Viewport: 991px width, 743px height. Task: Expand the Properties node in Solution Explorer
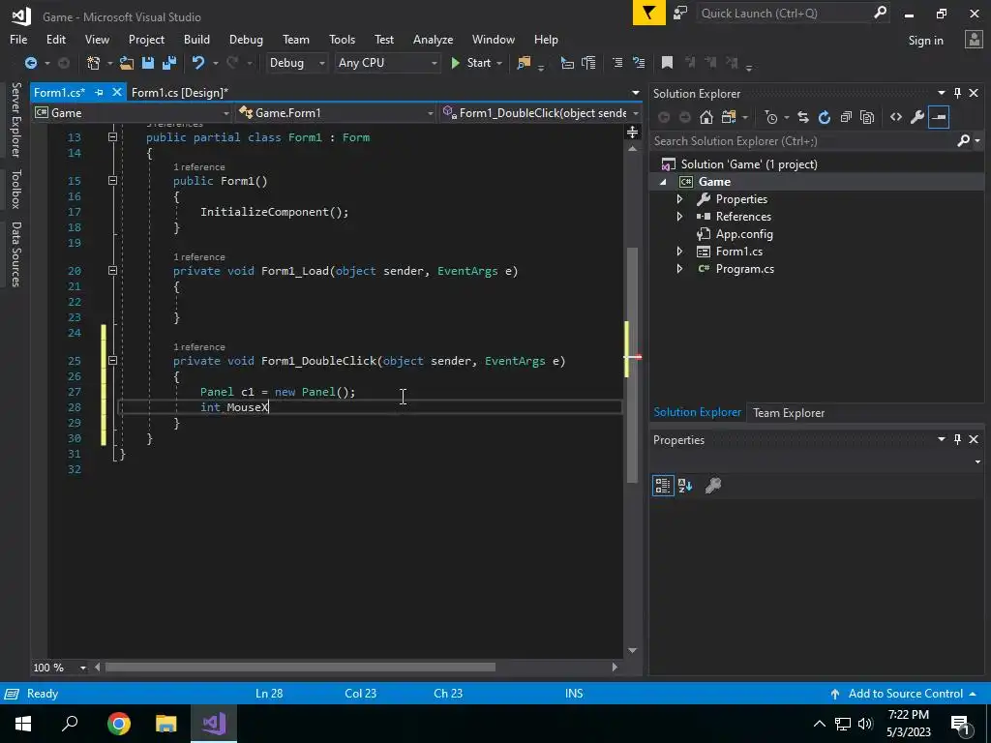680,199
